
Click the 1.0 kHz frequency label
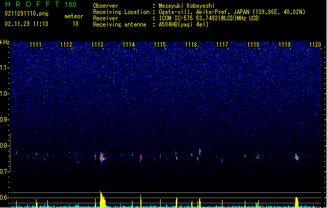(5, 94)
